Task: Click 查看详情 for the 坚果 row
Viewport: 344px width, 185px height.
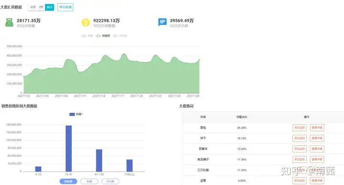Action: point(317,181)
